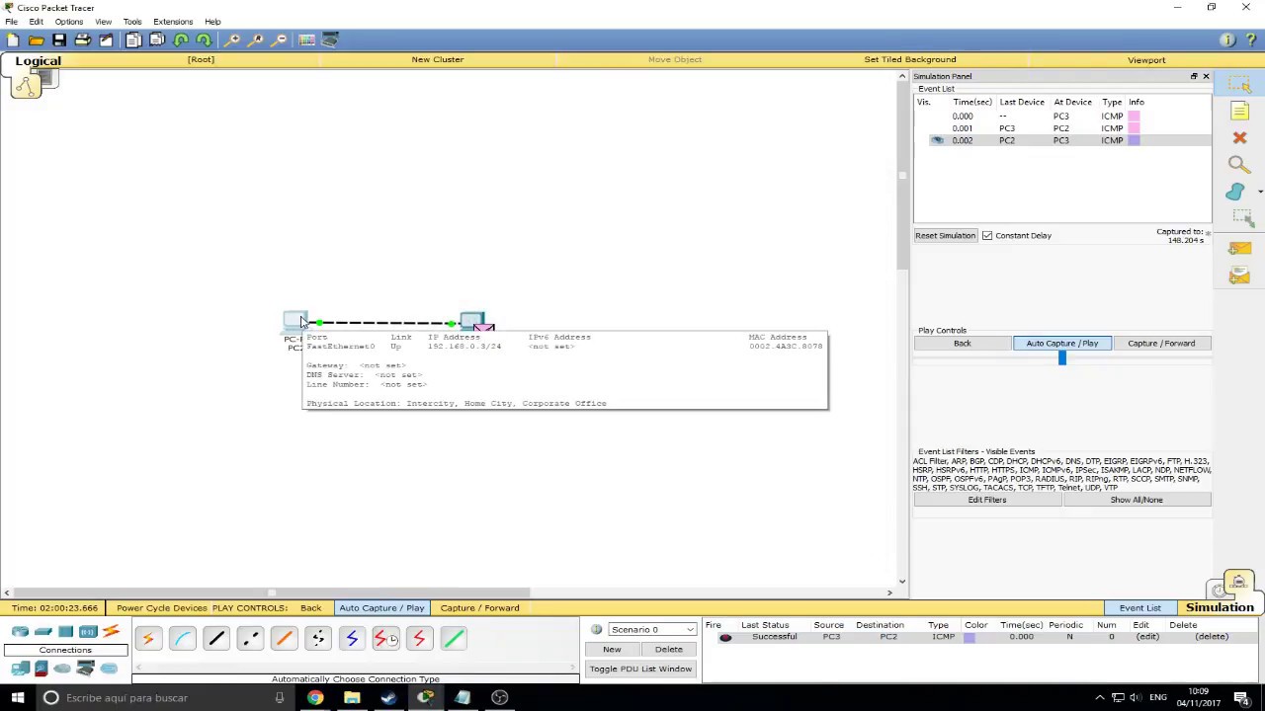Click the play speed slider handle
Image resolution: width=1265 pixels, height=711 pixels.
[x=1062, y=358]
